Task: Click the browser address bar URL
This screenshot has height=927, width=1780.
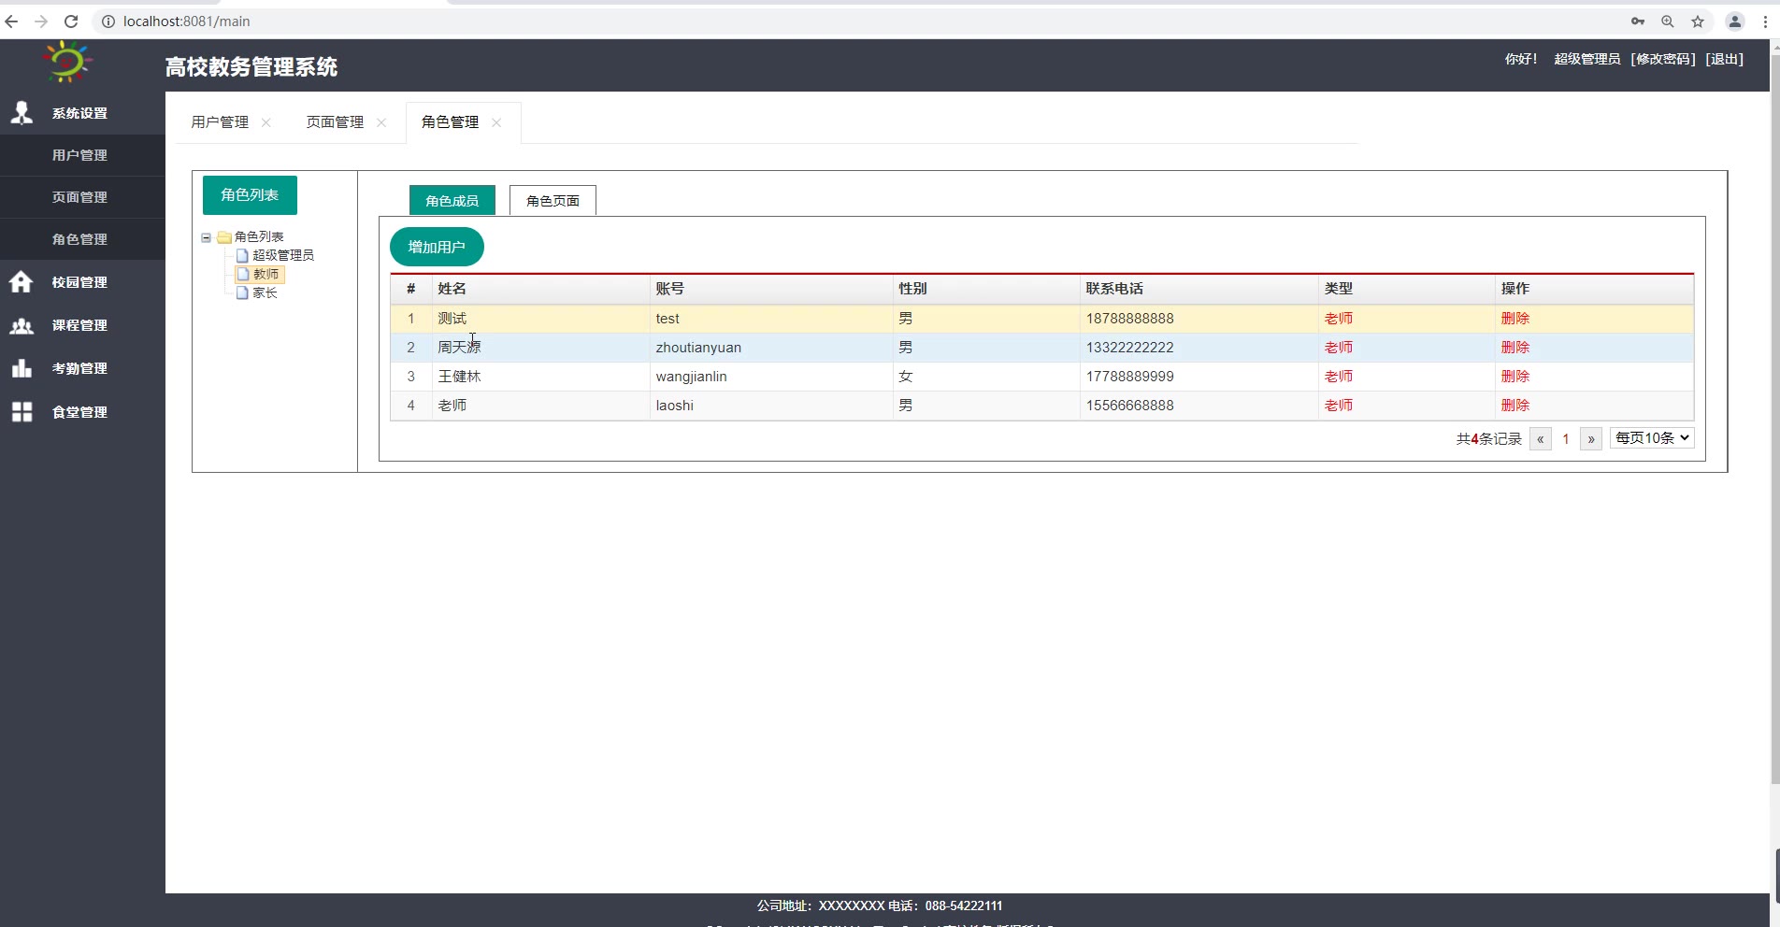Action: coord(186,21)
